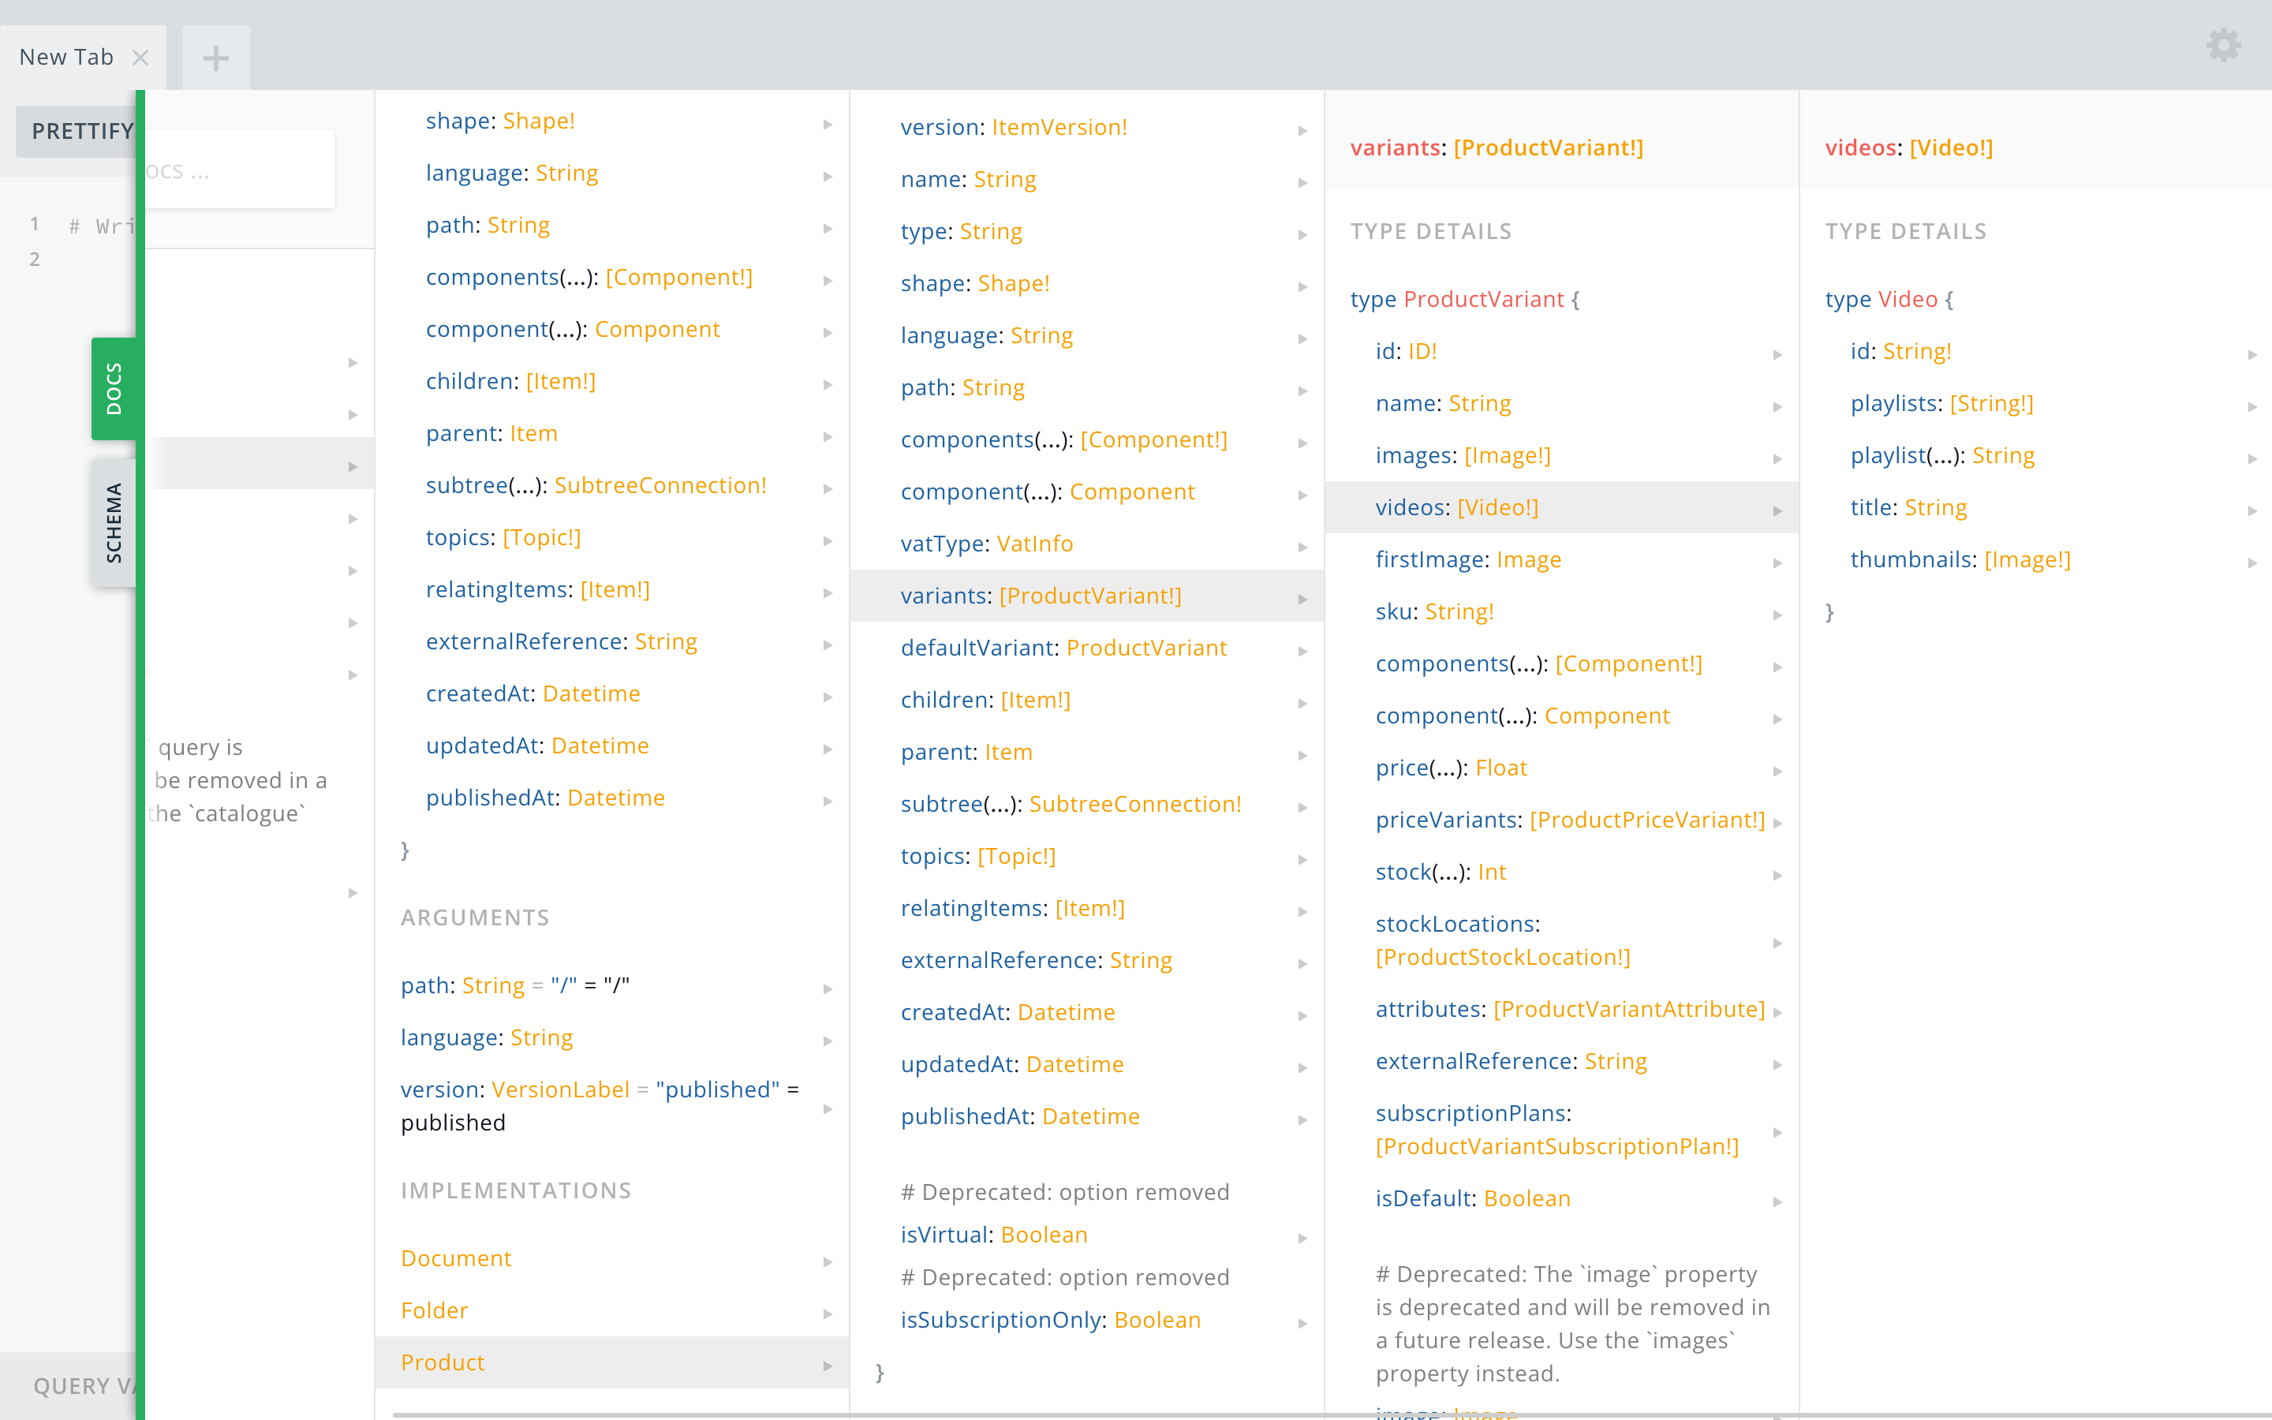Screen dimensions: 2272x1420
Task: Open the Folder implementation
Action: [x=612, y=1310]
